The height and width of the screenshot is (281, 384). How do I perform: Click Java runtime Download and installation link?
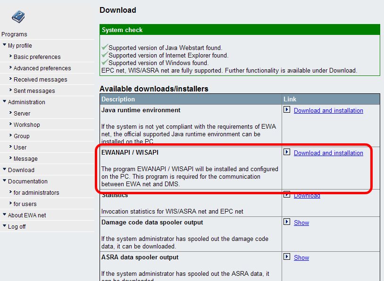coord(328,111)
